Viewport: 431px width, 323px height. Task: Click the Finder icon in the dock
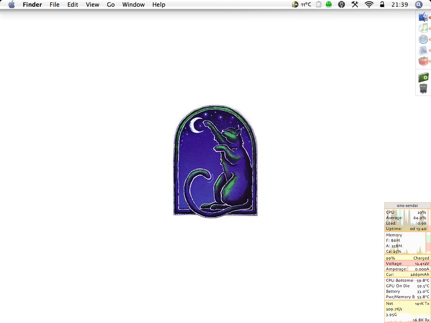(x=423, y=17)
